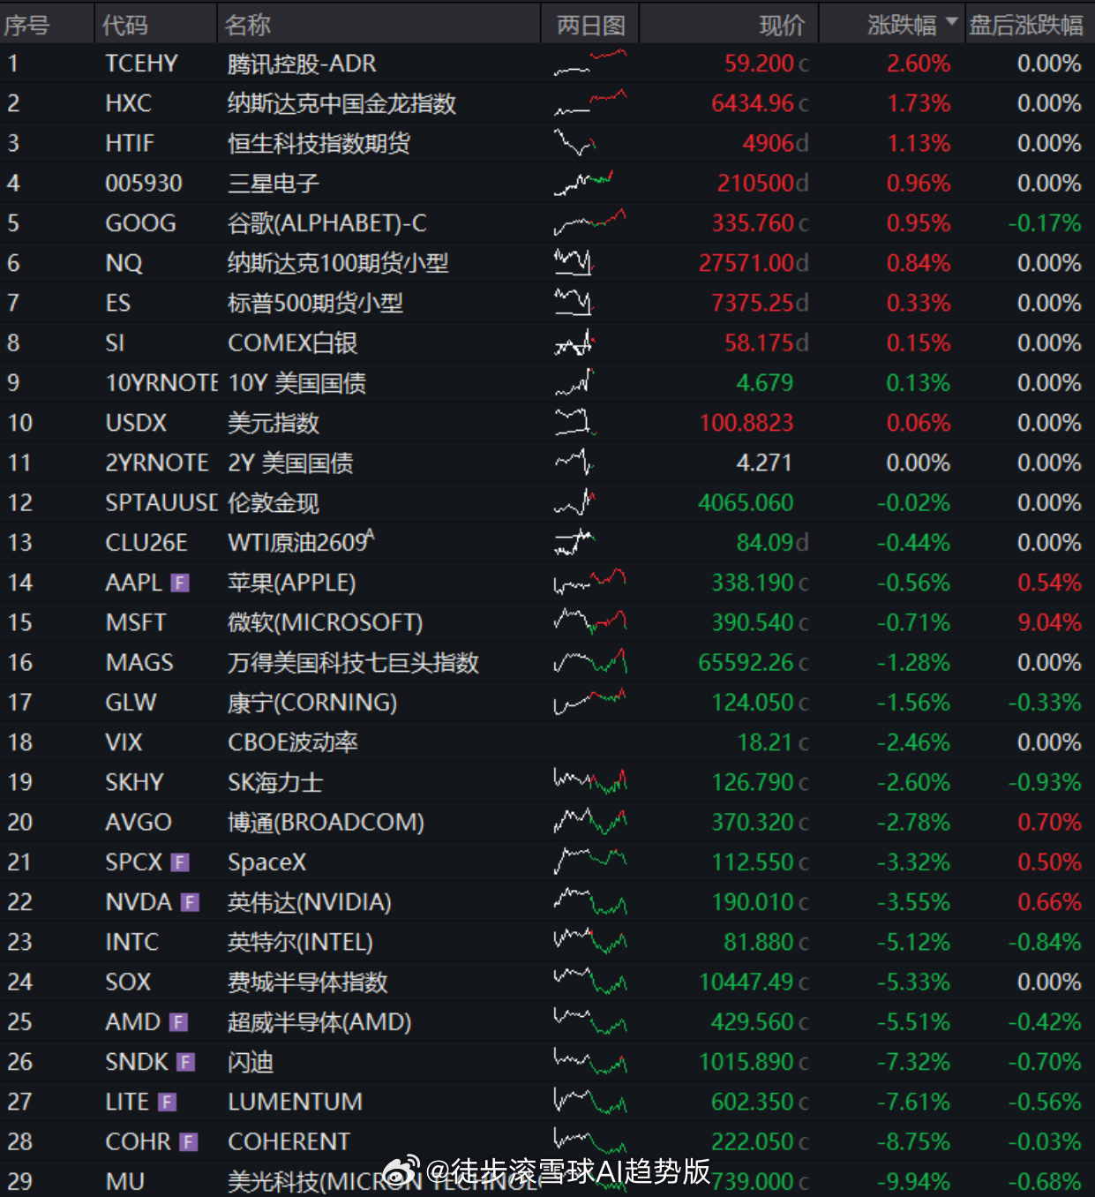The image size is (1095, 1197).
Task: Open the sort arrow on 涨跌幅 column
Action: click(951, 22)
